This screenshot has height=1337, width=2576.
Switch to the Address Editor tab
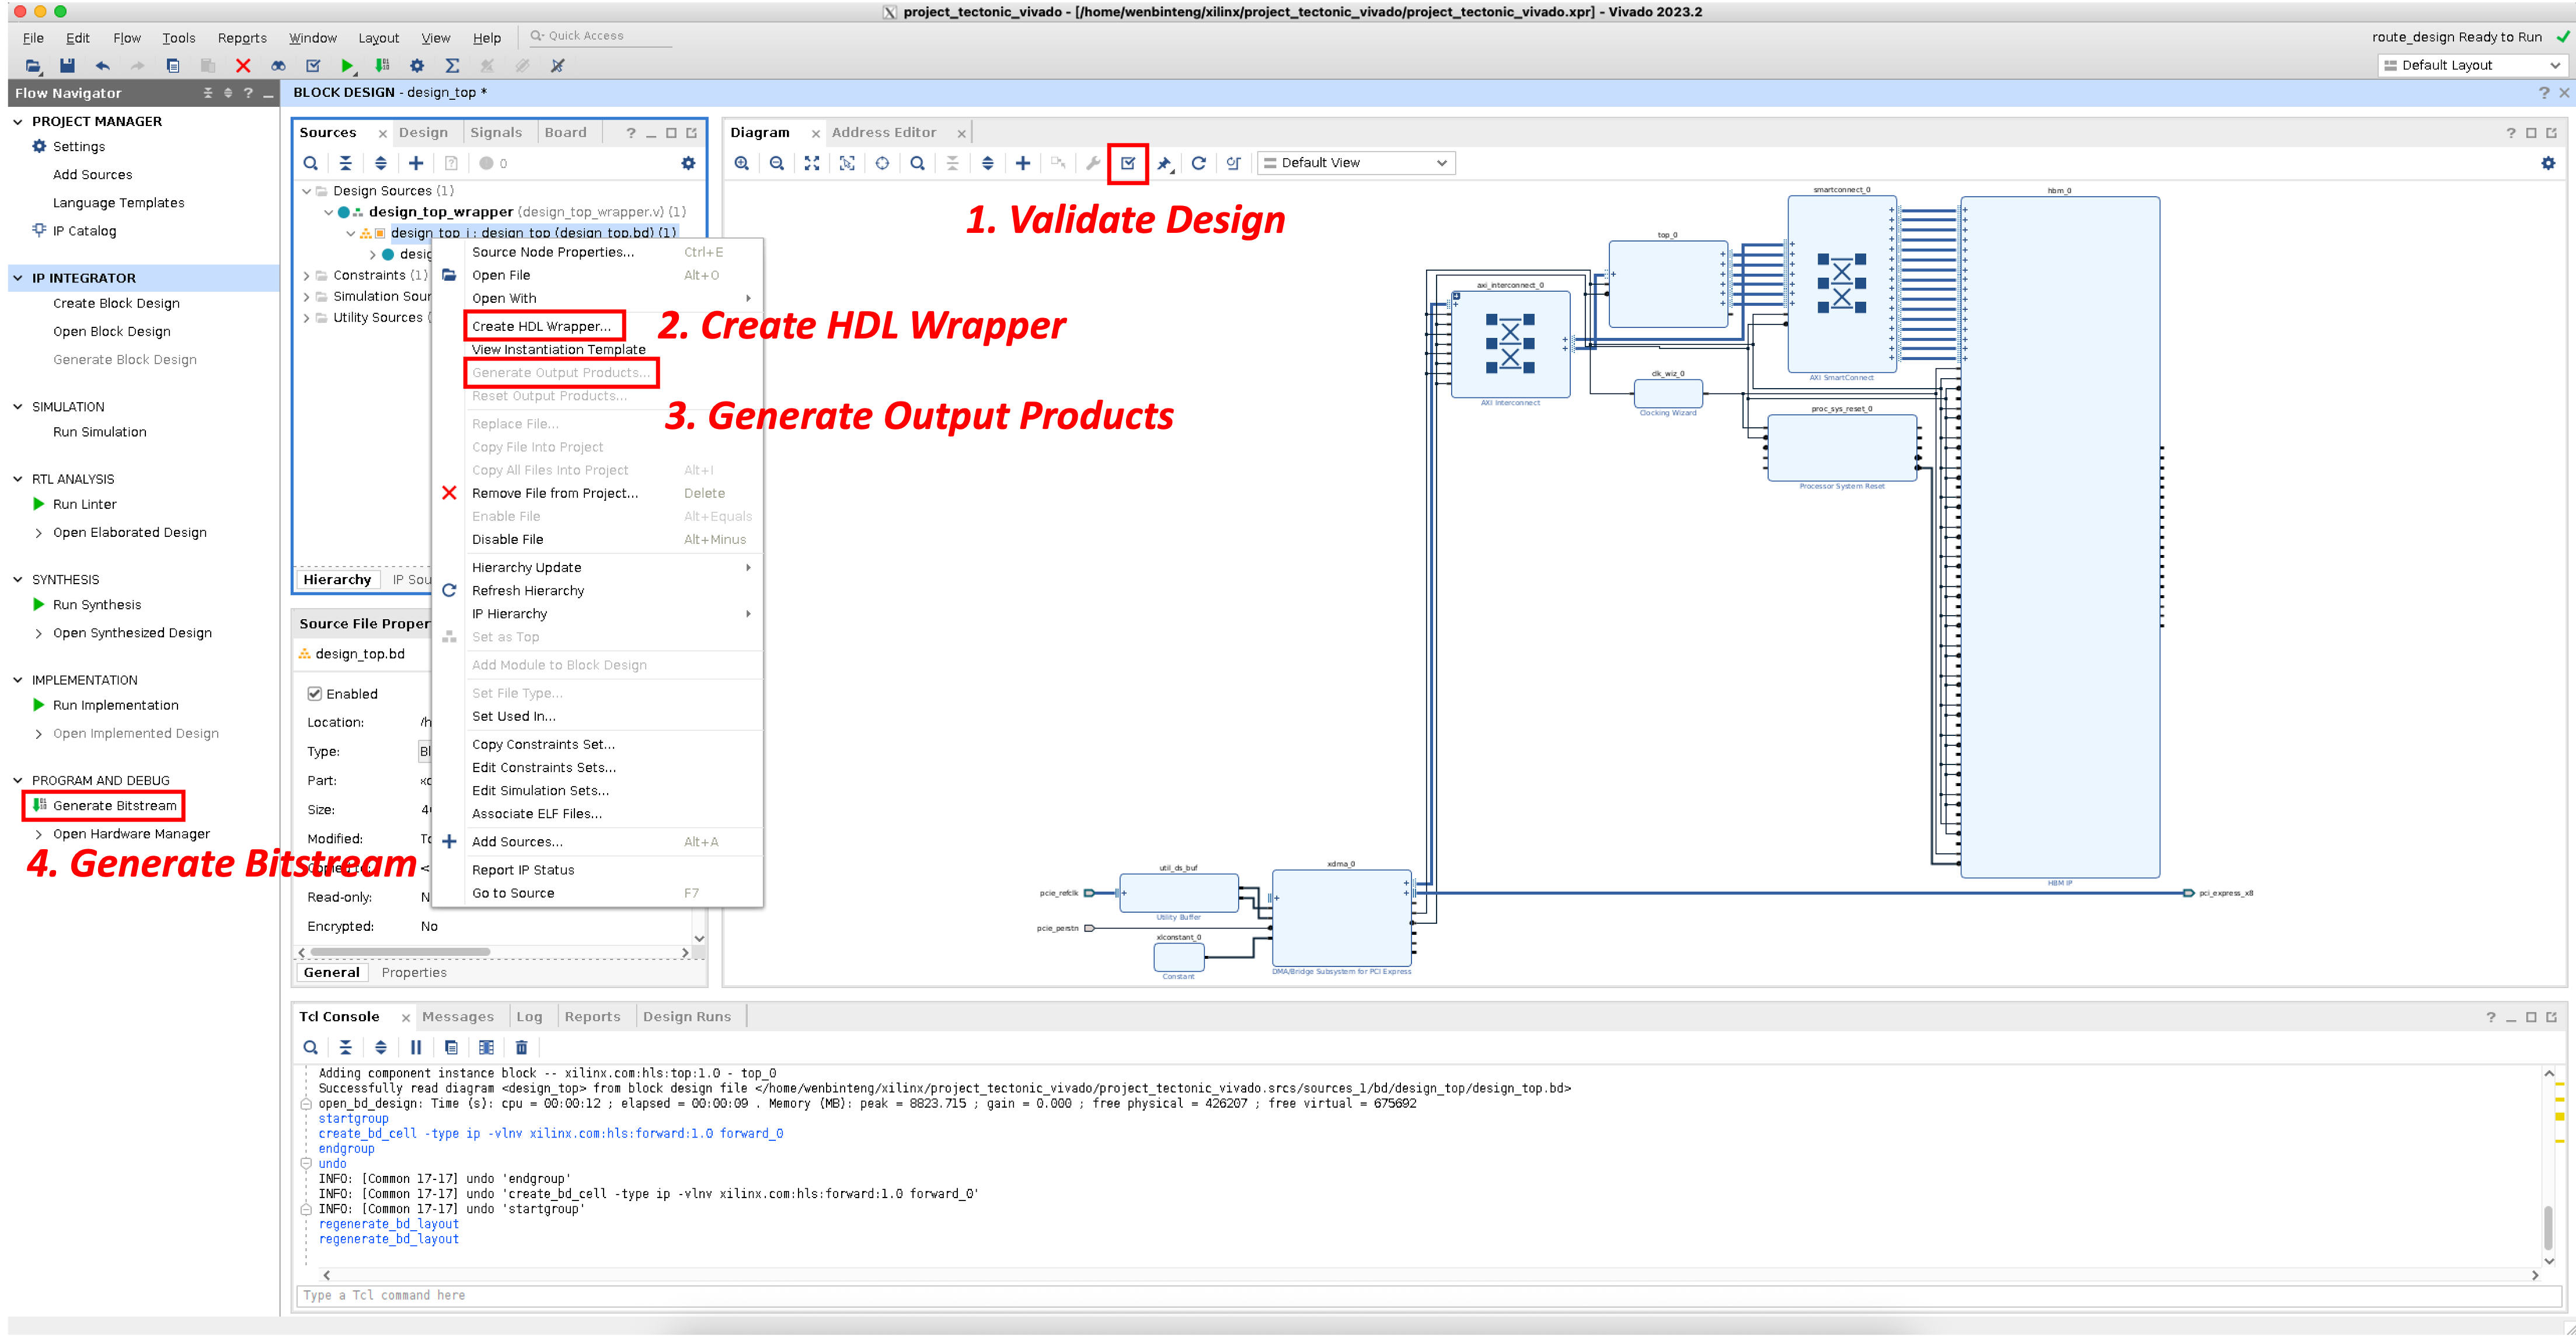(883, 133)
